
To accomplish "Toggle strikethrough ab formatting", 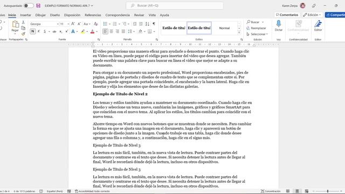I will pyautogui.click(x=54, y=32).
